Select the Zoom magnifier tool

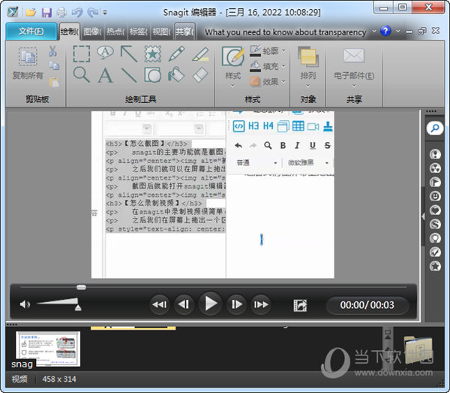coord(82,74)
